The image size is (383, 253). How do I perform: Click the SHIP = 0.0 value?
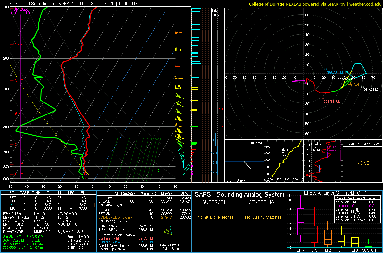pos(75,247)
